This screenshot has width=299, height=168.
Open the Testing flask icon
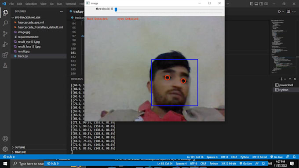coord(5,66)
